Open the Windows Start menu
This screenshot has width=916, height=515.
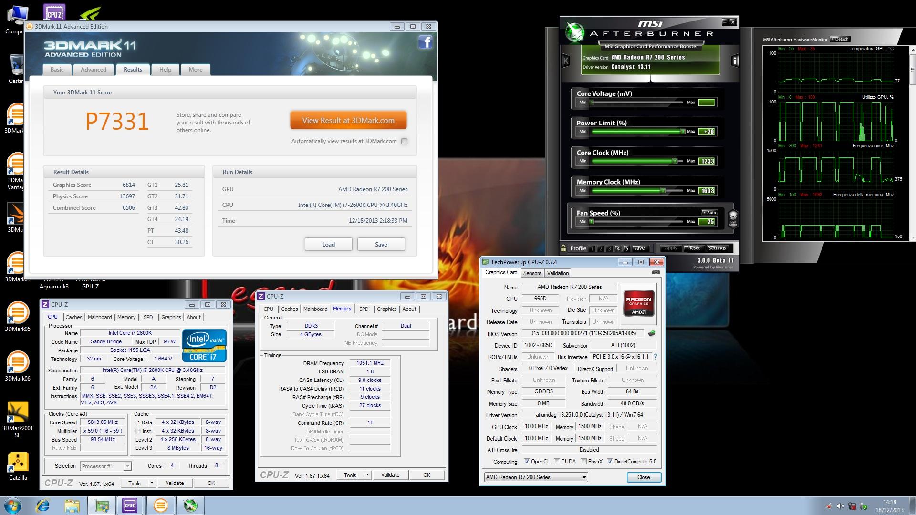coord(12,505)
